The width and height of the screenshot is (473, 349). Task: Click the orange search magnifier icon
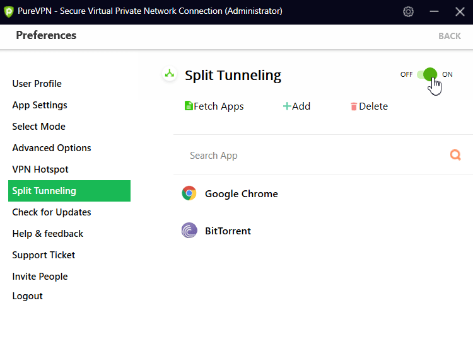[455, 155]
